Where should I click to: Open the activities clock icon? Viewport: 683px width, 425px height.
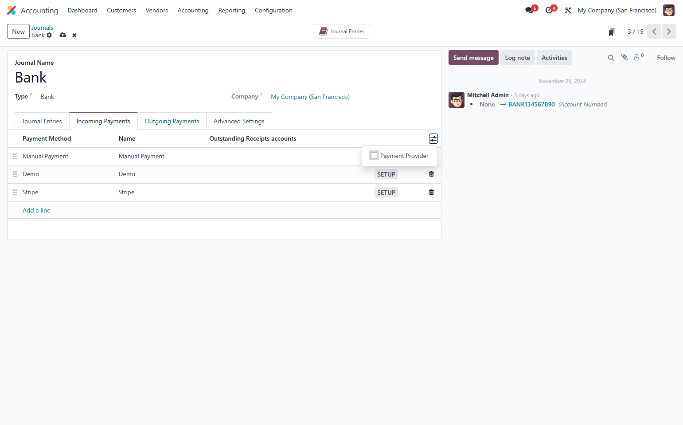click(x=549, y=10)
